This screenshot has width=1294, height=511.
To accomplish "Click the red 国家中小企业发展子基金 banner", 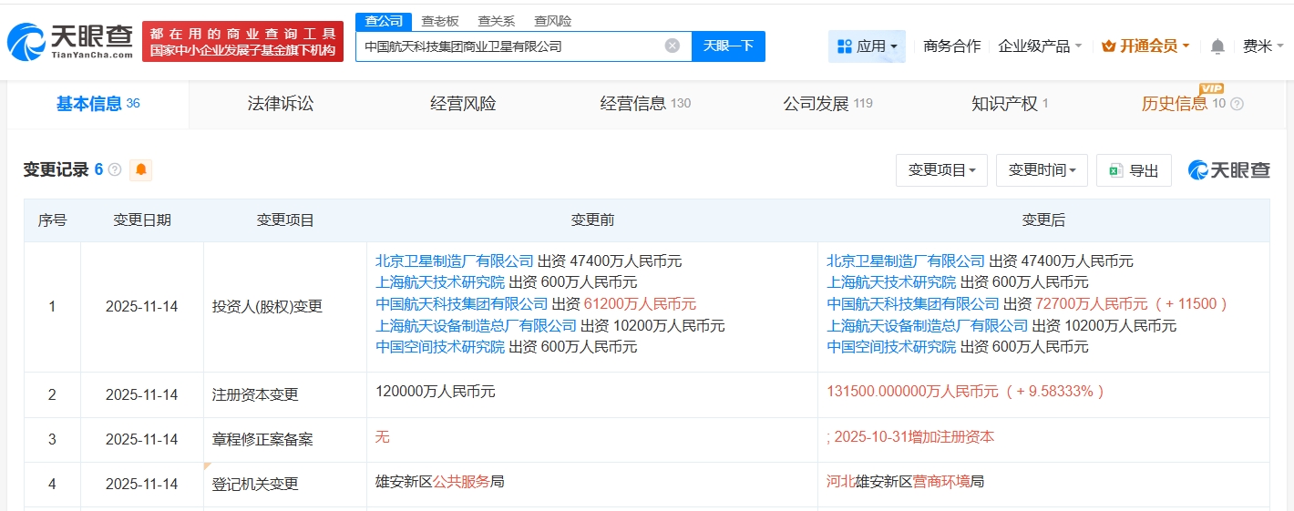I will coord(242,41).
